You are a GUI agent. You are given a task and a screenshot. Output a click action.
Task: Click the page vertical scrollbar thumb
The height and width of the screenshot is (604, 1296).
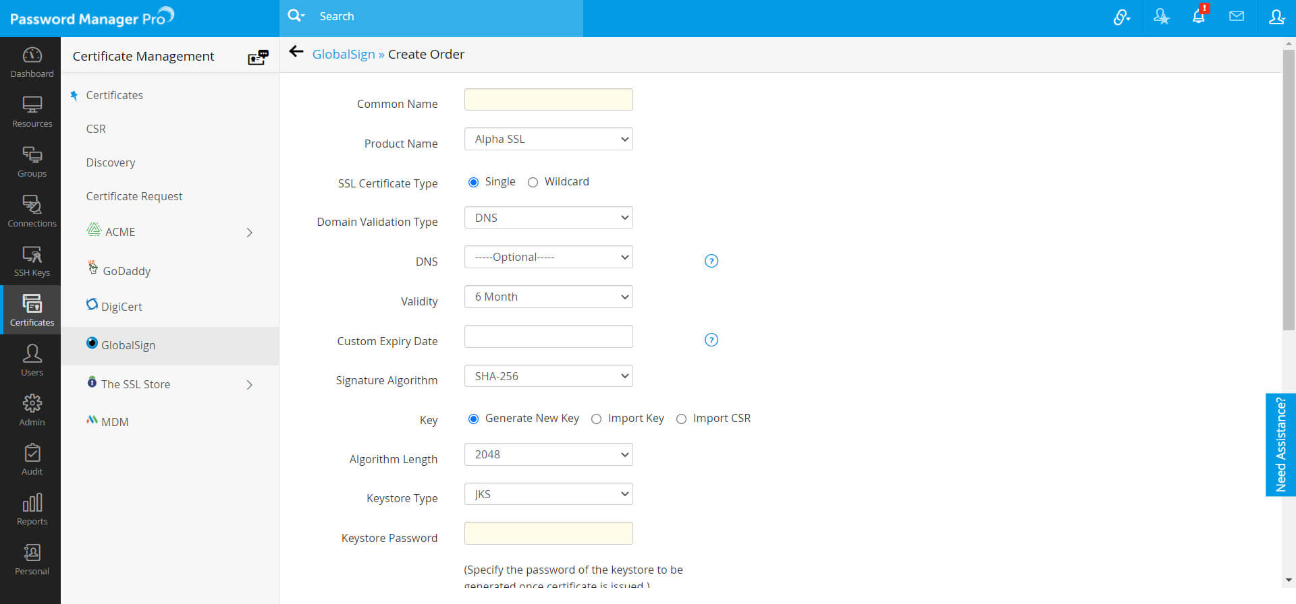1289,189
